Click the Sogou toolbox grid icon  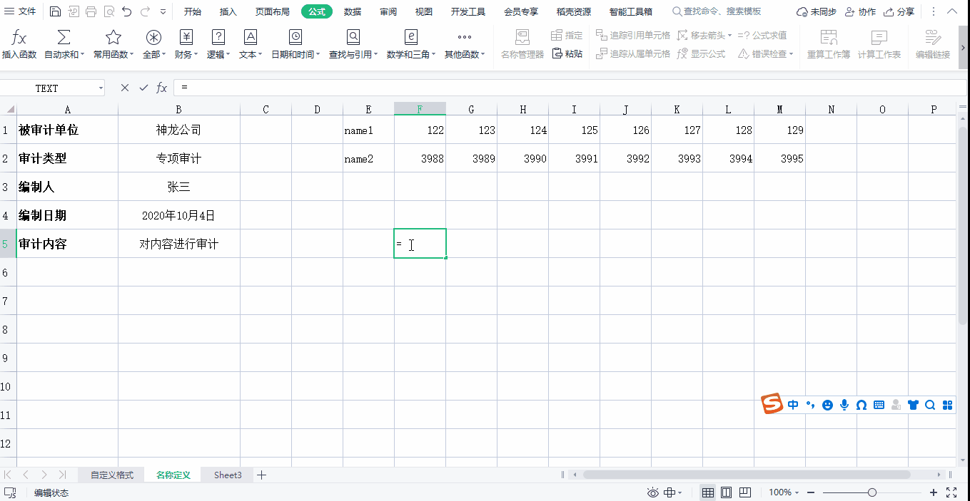pyautogui.click(x=947, y=405)
